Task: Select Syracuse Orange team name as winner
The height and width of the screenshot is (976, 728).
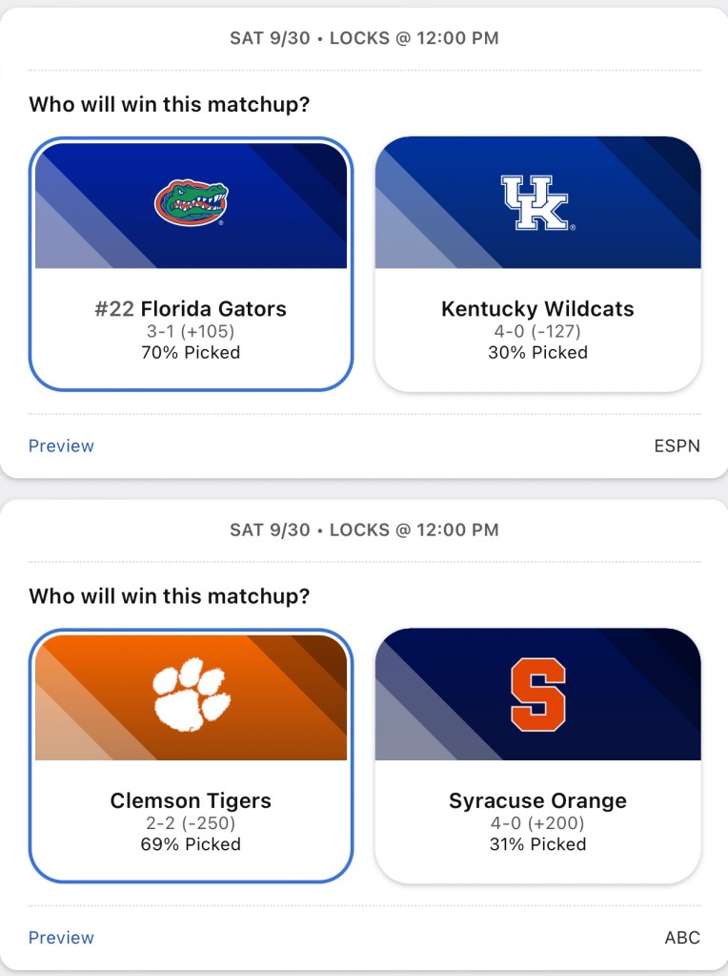Action: 537,800
